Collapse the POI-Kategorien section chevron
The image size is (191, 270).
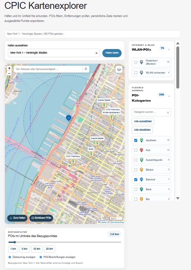click(169, 96)
